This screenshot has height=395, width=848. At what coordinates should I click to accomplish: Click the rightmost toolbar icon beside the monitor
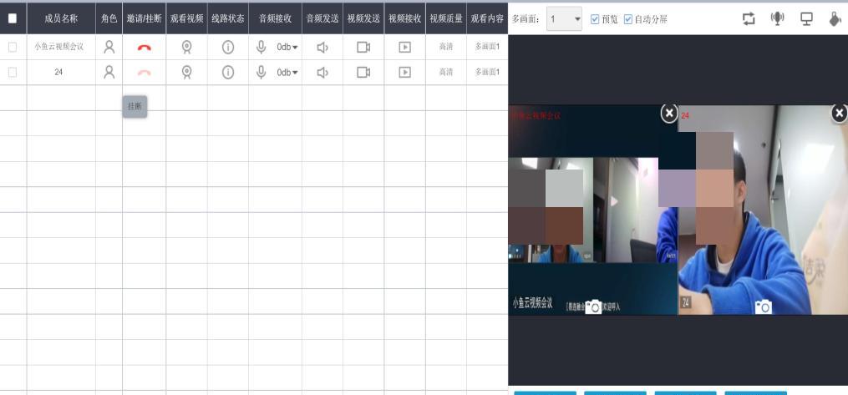pyautogui.click(x=835, y=19)
